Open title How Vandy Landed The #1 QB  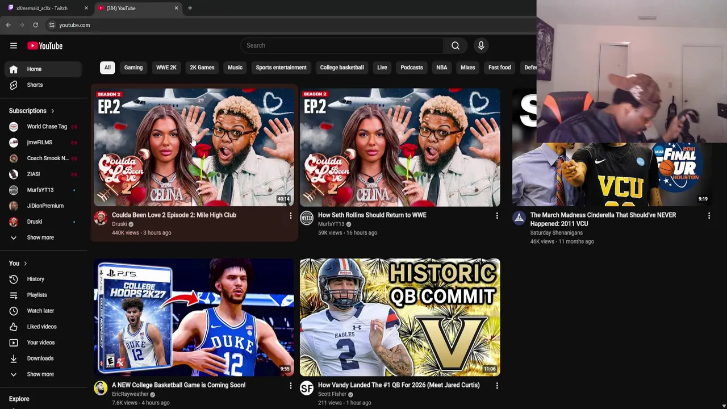[x=399, y=385]
